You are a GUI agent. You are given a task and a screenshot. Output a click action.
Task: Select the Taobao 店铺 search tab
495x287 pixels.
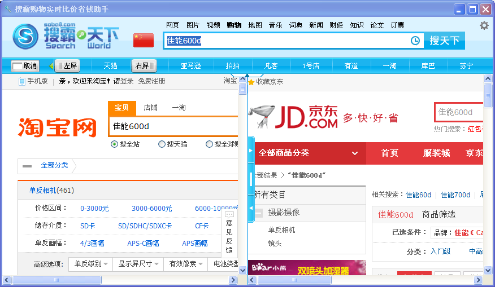(x=150, y=108)
